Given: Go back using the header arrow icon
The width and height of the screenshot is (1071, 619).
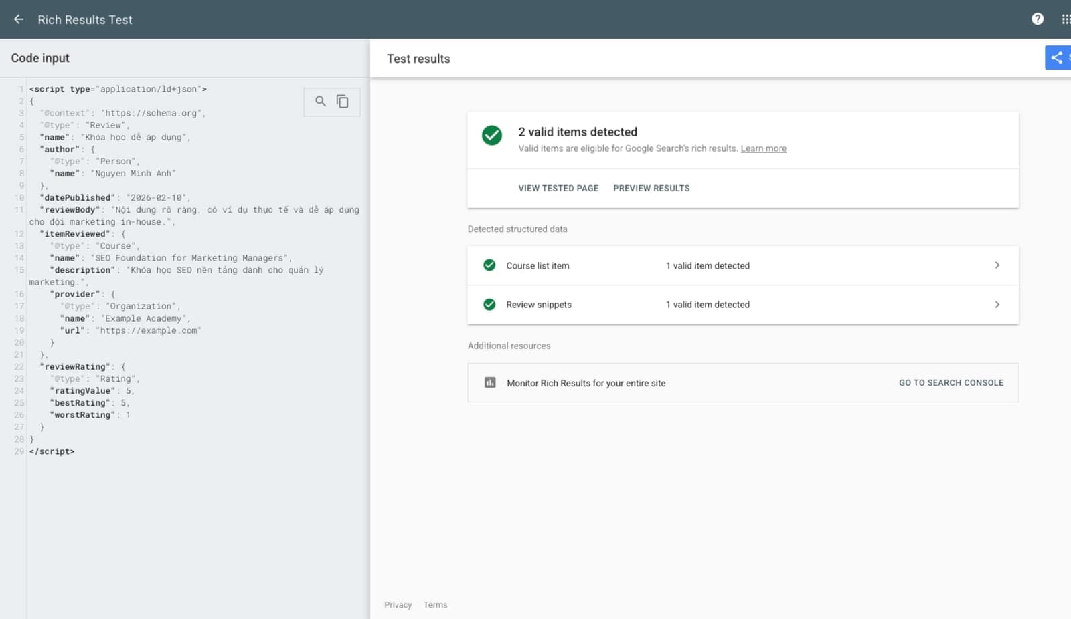Looking at the screenshot, I should tap(19, 19).
